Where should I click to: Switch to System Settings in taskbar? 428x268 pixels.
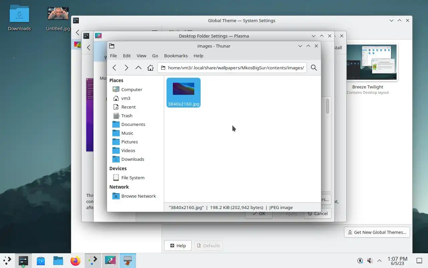(23, 260)
